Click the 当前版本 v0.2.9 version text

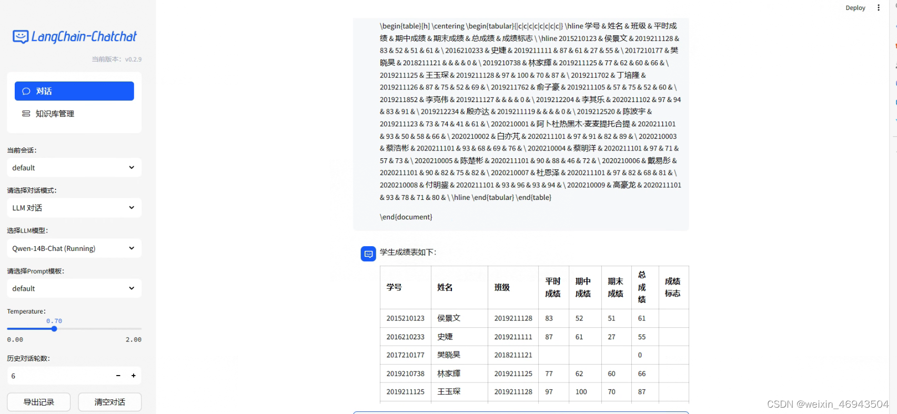click(117, 59)
